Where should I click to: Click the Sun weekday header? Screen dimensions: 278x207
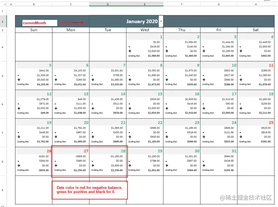(x=34, y=30)
